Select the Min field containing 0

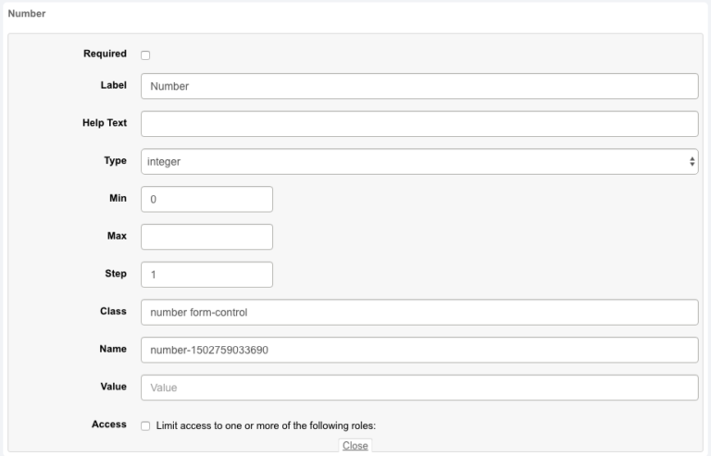(206, 199)
